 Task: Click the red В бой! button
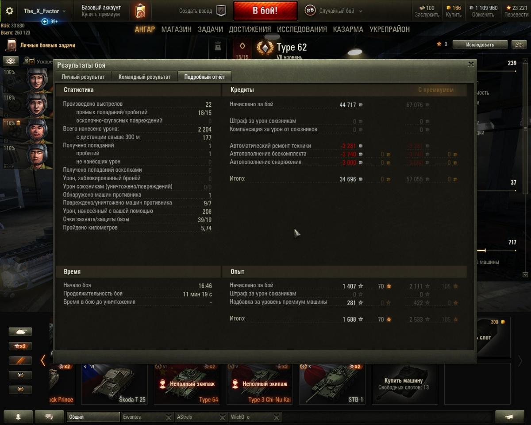pos(265,11)
